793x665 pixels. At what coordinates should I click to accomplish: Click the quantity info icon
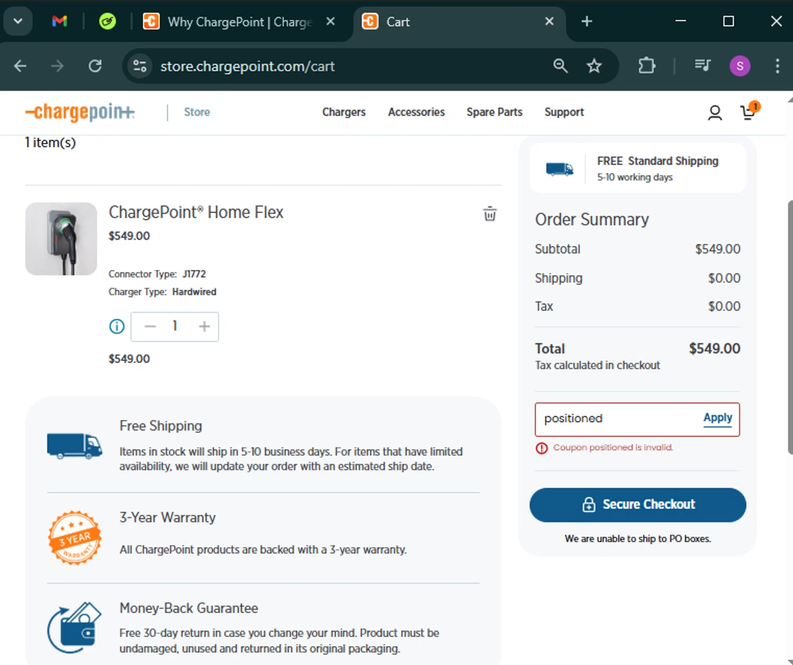[x=117, y=327]
